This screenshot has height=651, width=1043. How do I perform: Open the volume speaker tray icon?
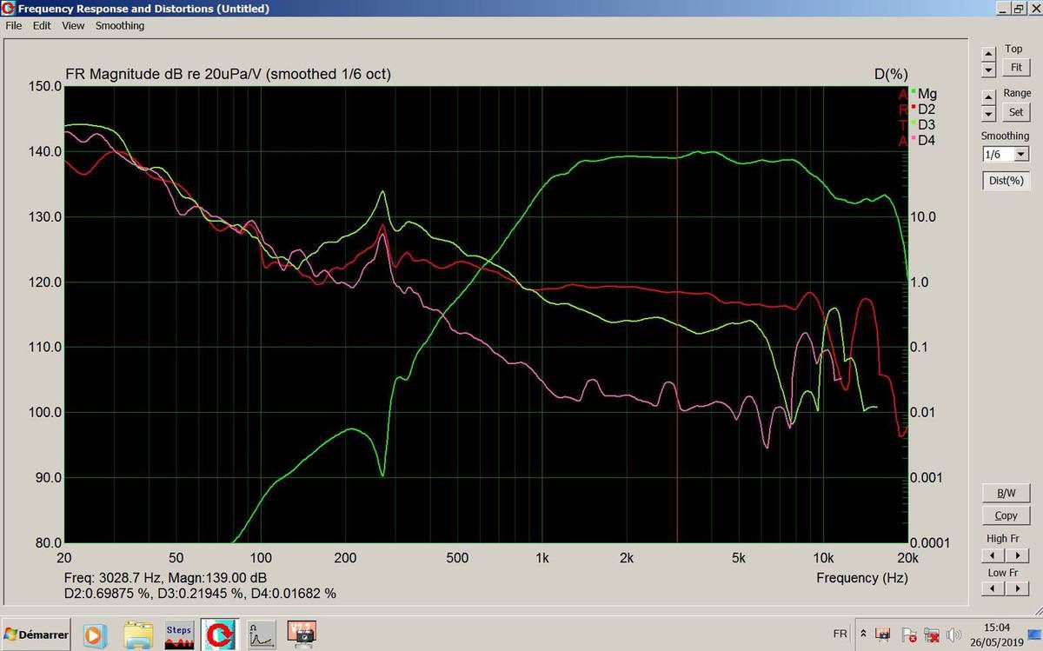(x=954, y=634)
